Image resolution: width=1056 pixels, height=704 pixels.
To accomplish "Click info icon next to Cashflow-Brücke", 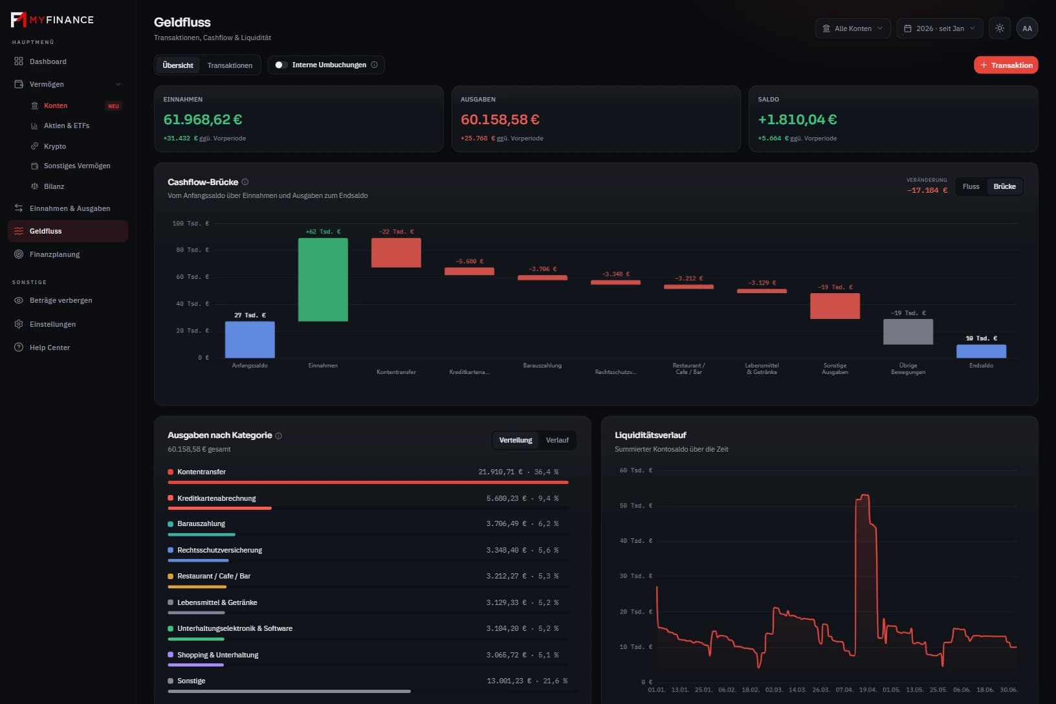I will pos(245,182).
